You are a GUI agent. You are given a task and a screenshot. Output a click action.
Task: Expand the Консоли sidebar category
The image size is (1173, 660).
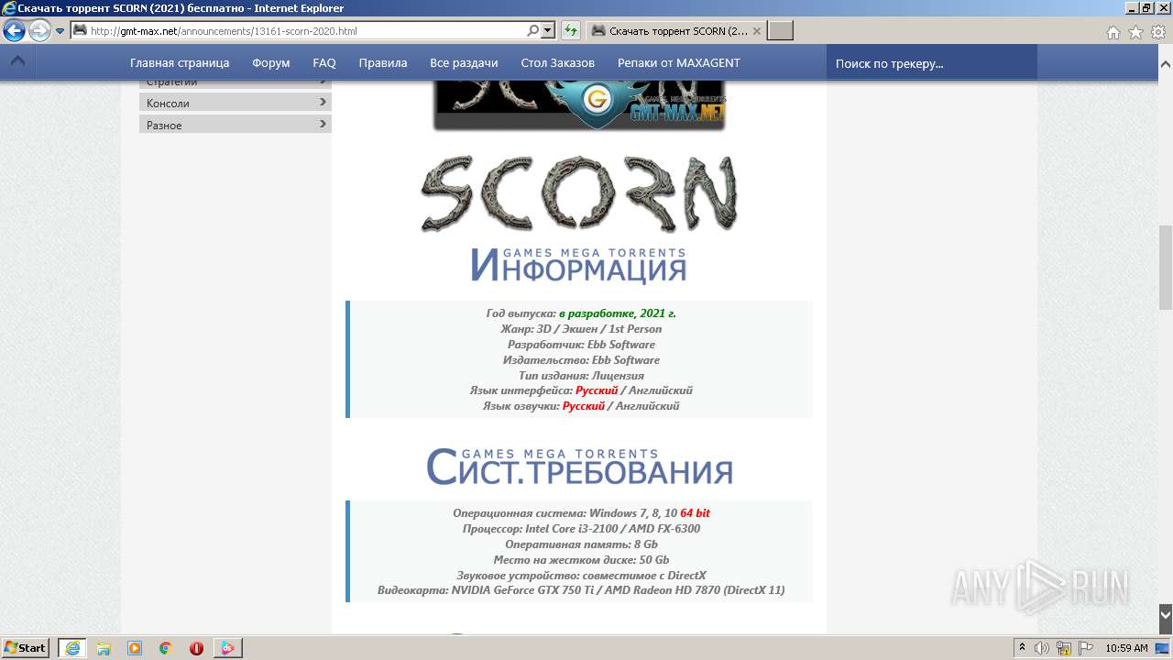(236, 103)
